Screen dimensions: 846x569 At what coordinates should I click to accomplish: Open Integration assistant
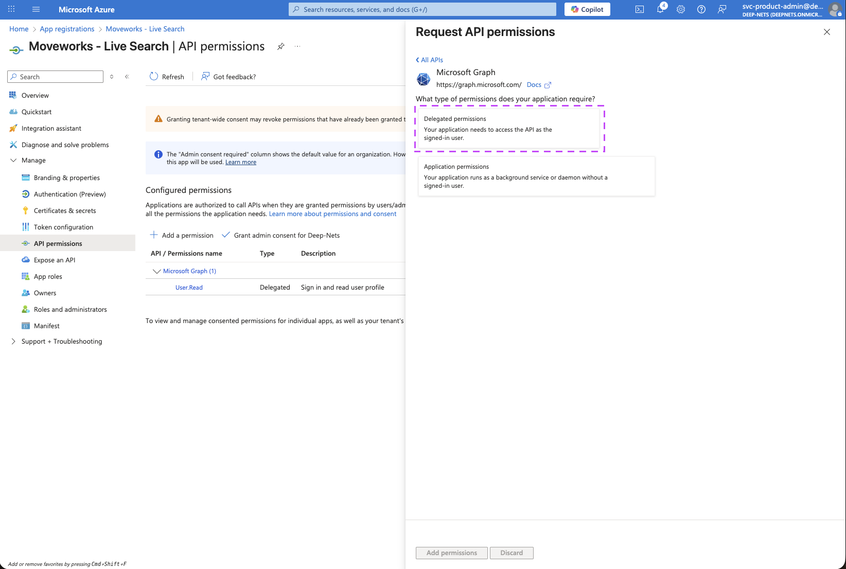51,128
